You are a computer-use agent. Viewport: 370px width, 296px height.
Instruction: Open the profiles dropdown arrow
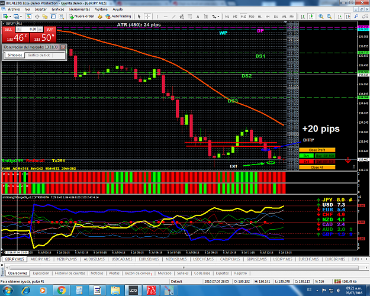tap(21, 17)
